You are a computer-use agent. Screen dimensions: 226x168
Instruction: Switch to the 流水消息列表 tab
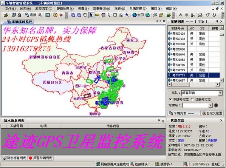click(14, 158)
